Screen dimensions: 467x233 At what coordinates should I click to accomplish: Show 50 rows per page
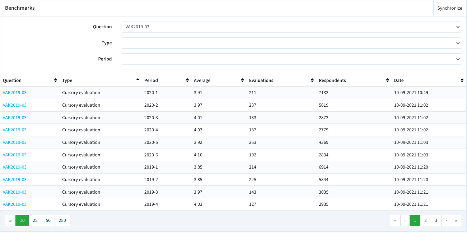click(48, 220)
